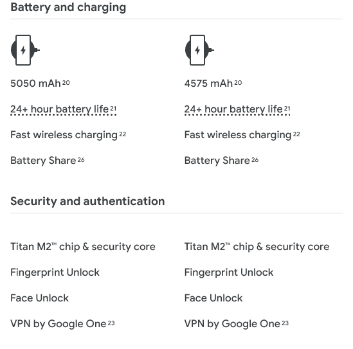Click footnote 22 on right Fast wireless charging

point(296,134)
